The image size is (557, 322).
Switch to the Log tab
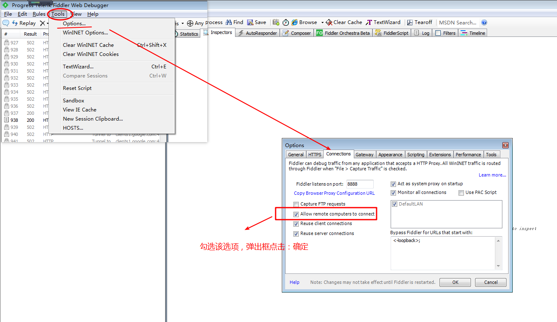click(x=421, y=33)
